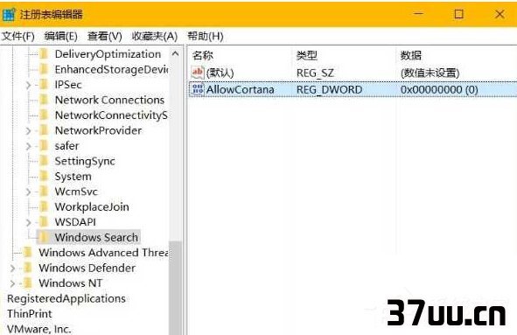Image resolution: width=517 pixels, height=335 pixels.
Task: Select the ThinPrint key
Action: point(30,313)
